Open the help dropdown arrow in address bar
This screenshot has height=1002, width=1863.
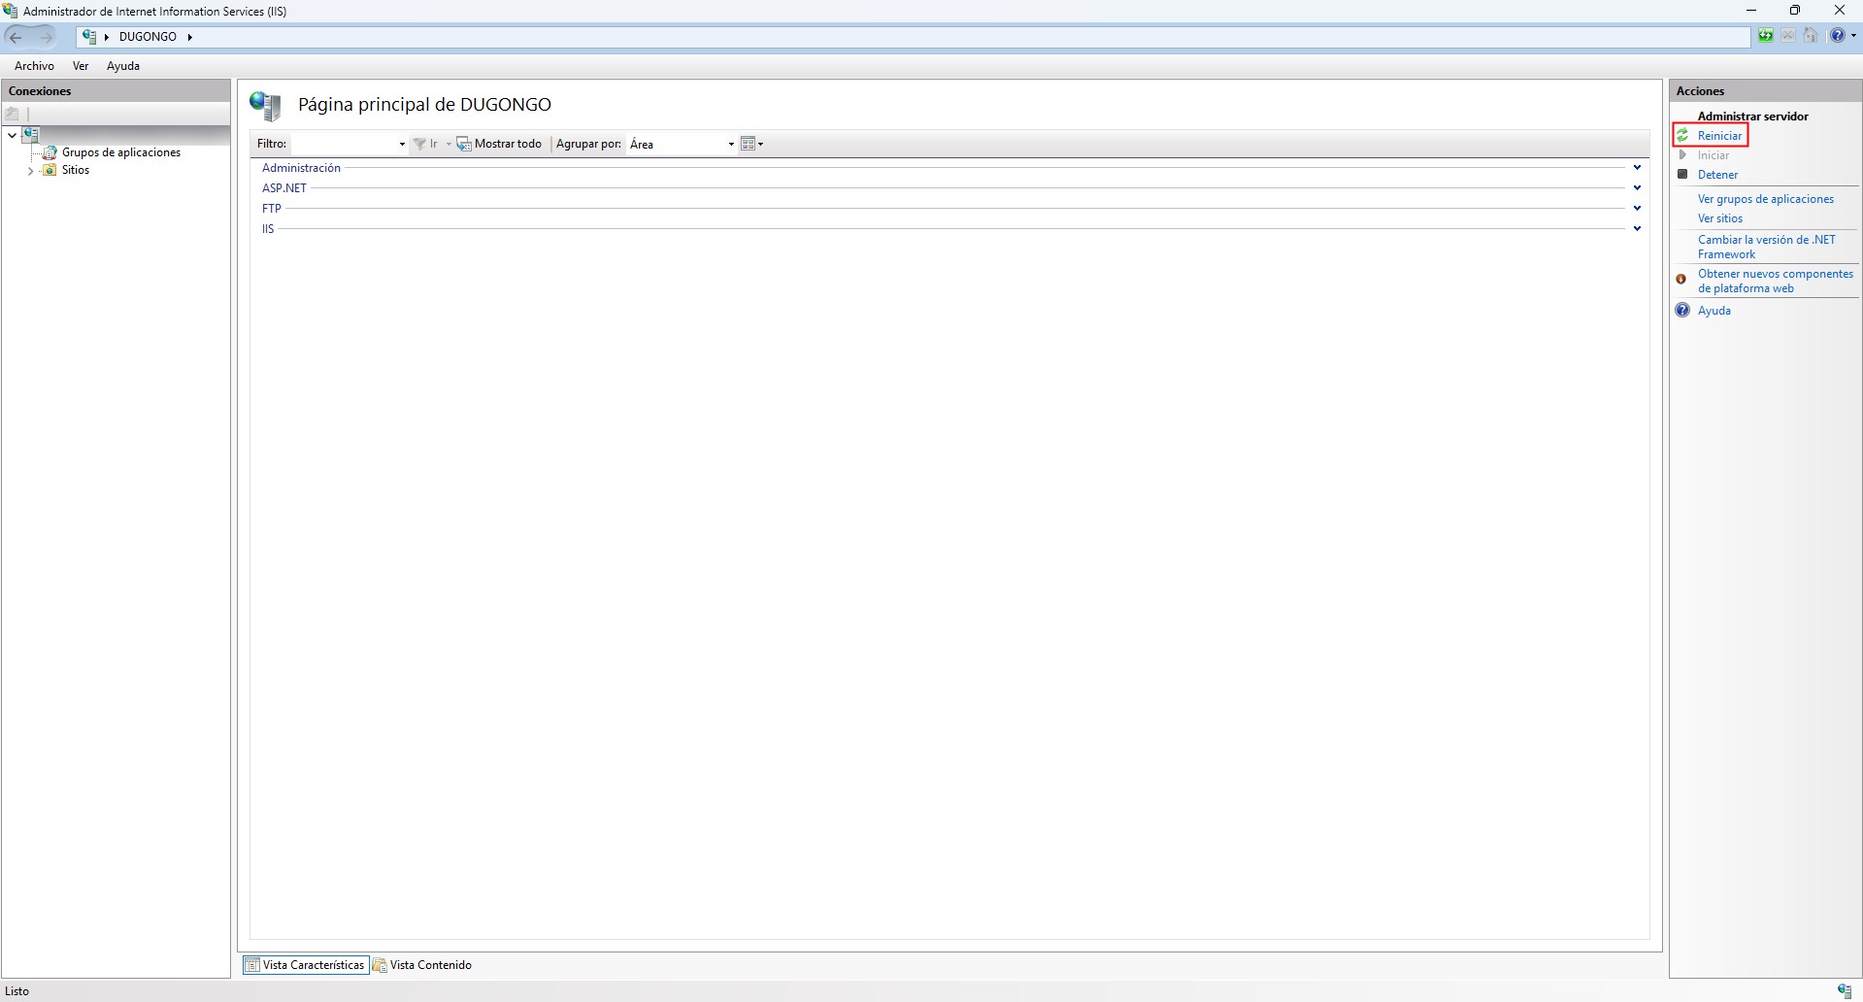coord(1853,36)
